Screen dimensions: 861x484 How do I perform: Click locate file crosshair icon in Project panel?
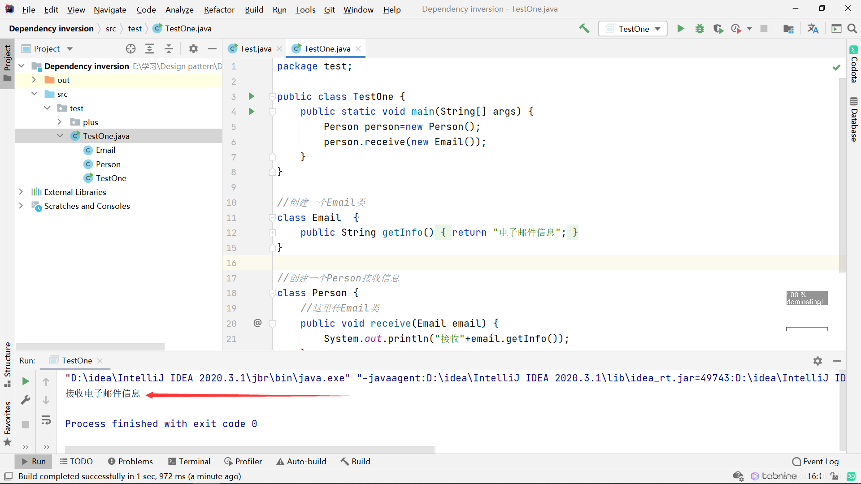pyautogui.click(x=130, y=49)
